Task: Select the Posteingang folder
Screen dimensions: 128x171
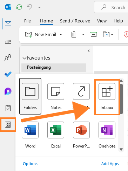Action: click(54, 68)
